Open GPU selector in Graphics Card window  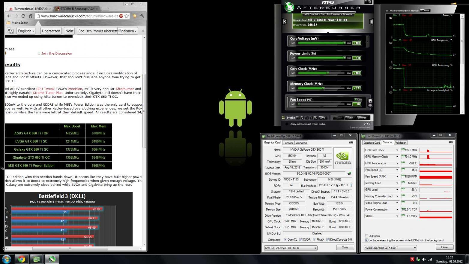[x=291, y=248]
